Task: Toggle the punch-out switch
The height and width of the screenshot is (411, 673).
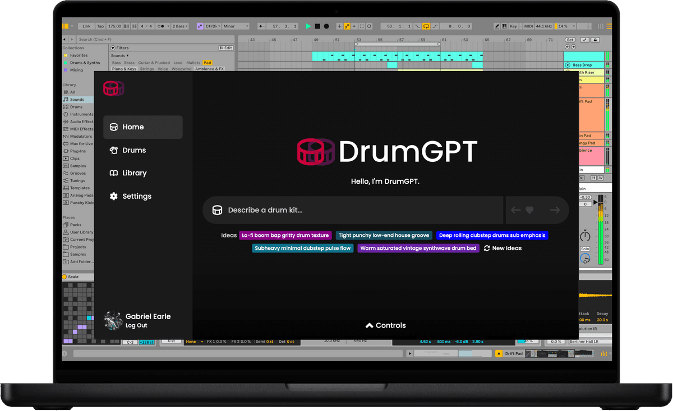Action: pyautogui.click(x=436, y=26)
